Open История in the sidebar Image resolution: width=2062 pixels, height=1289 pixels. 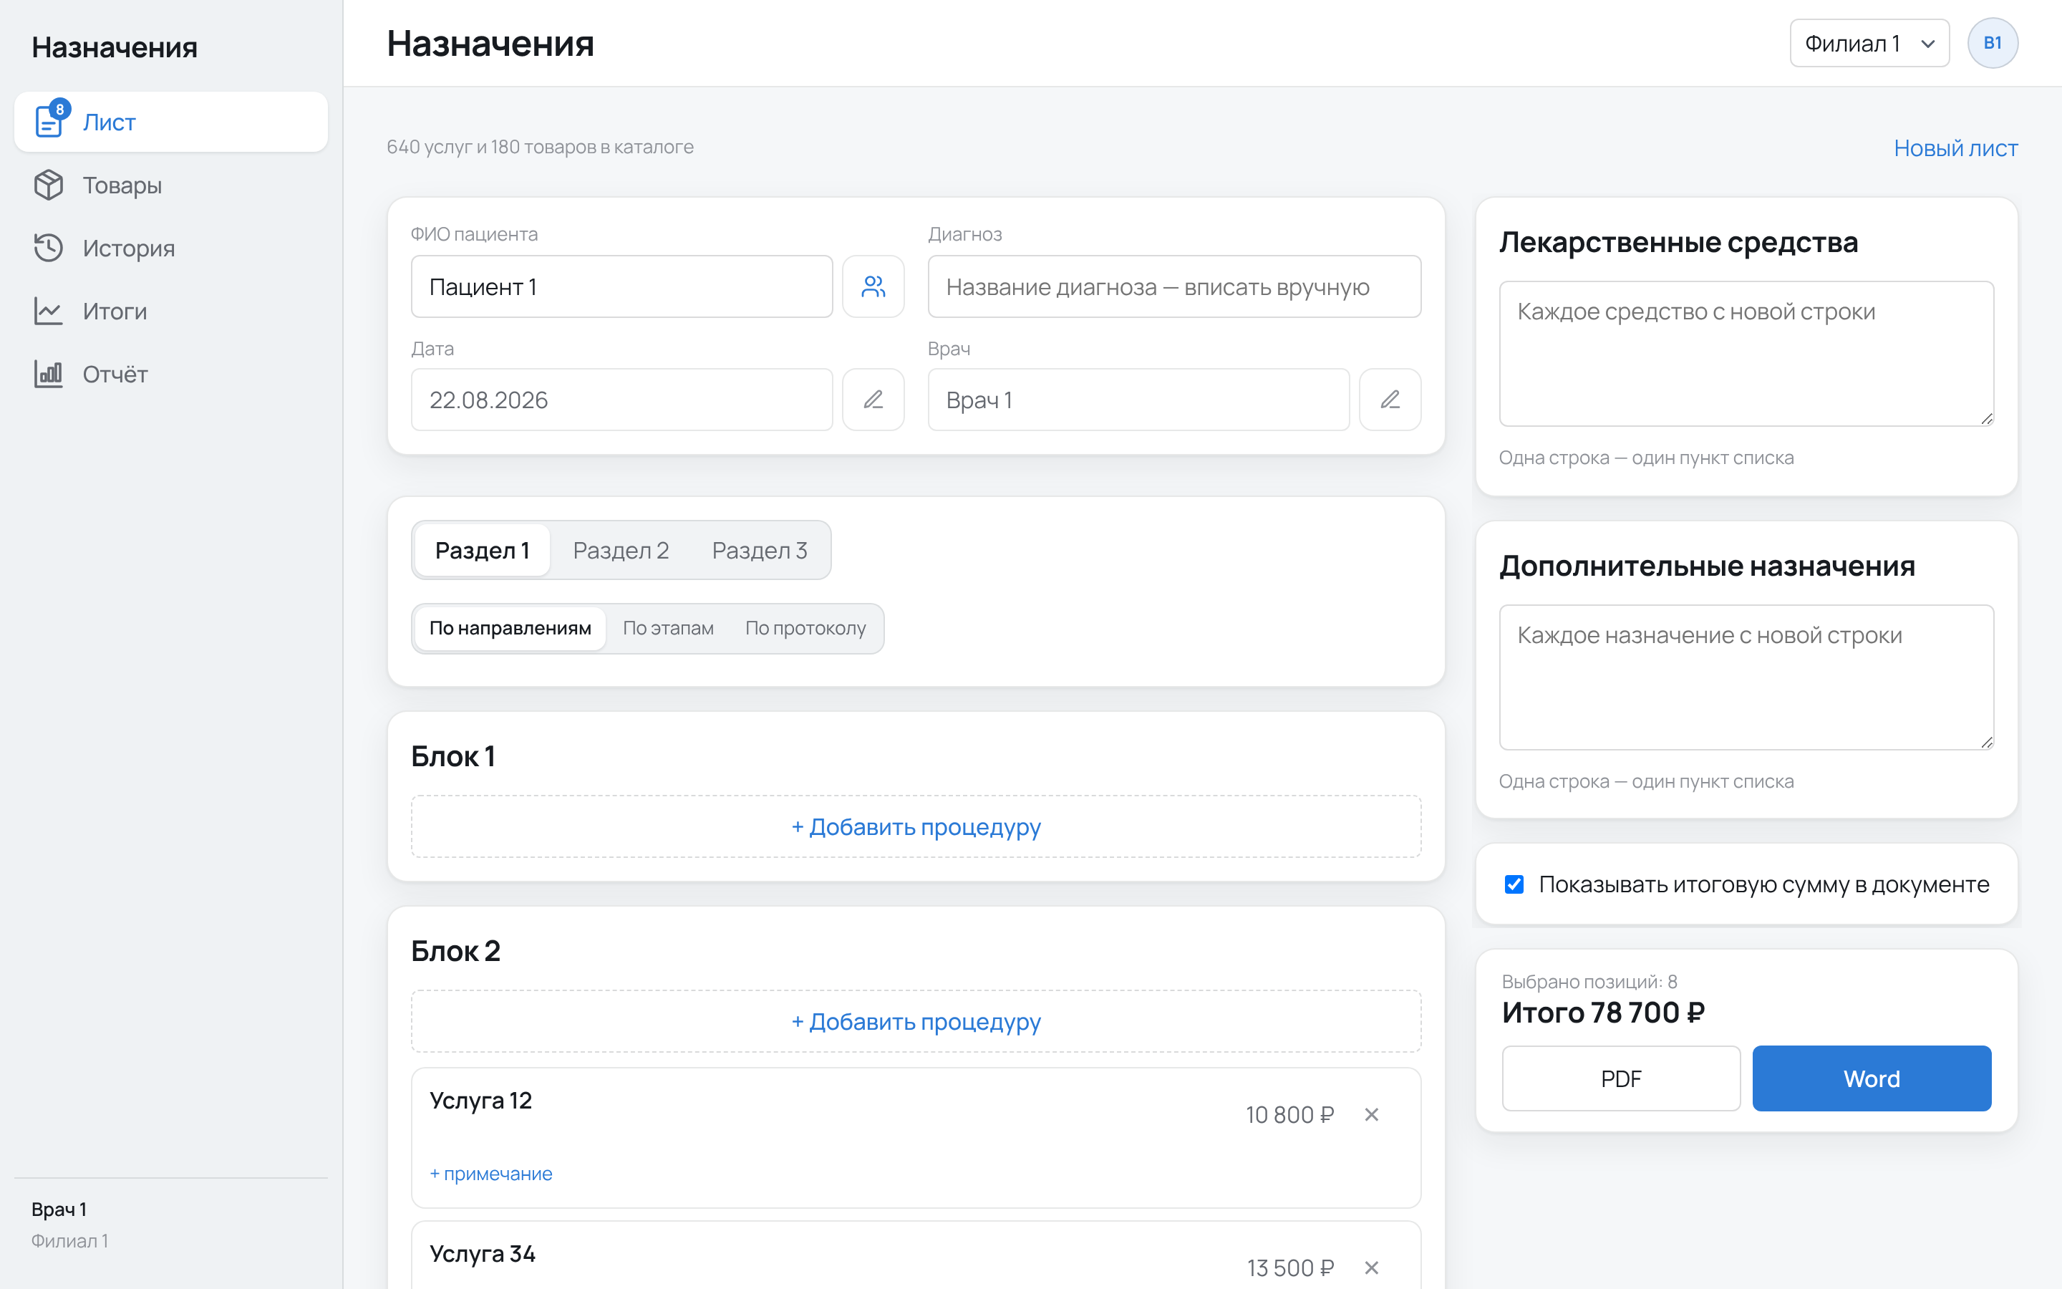click(171, 248)
